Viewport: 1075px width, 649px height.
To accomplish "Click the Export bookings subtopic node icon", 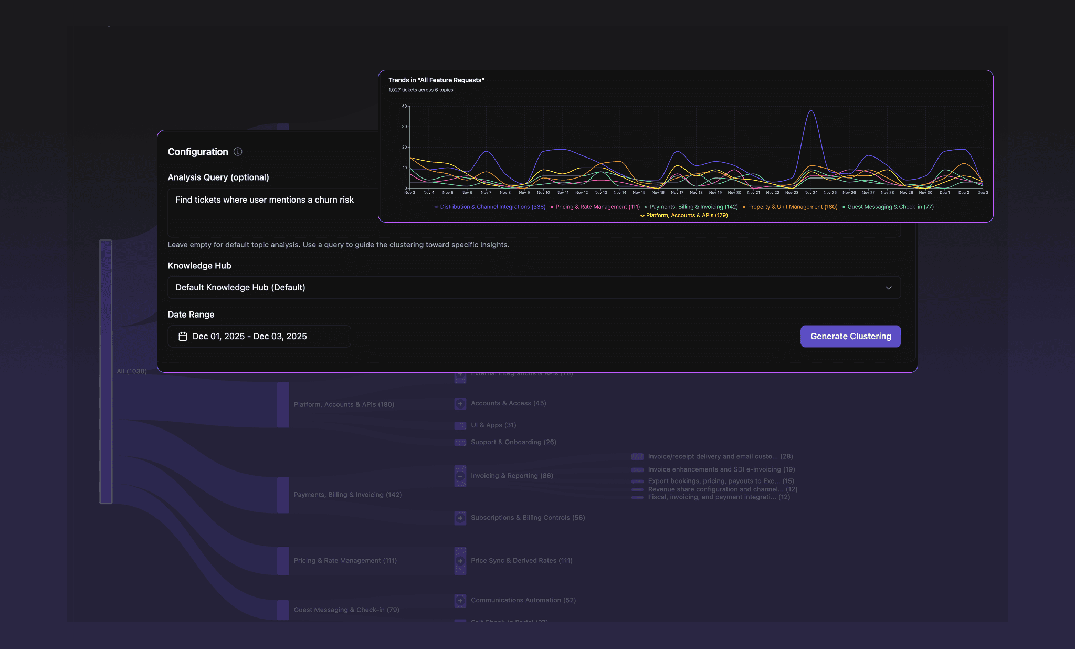I will (637, 481).
